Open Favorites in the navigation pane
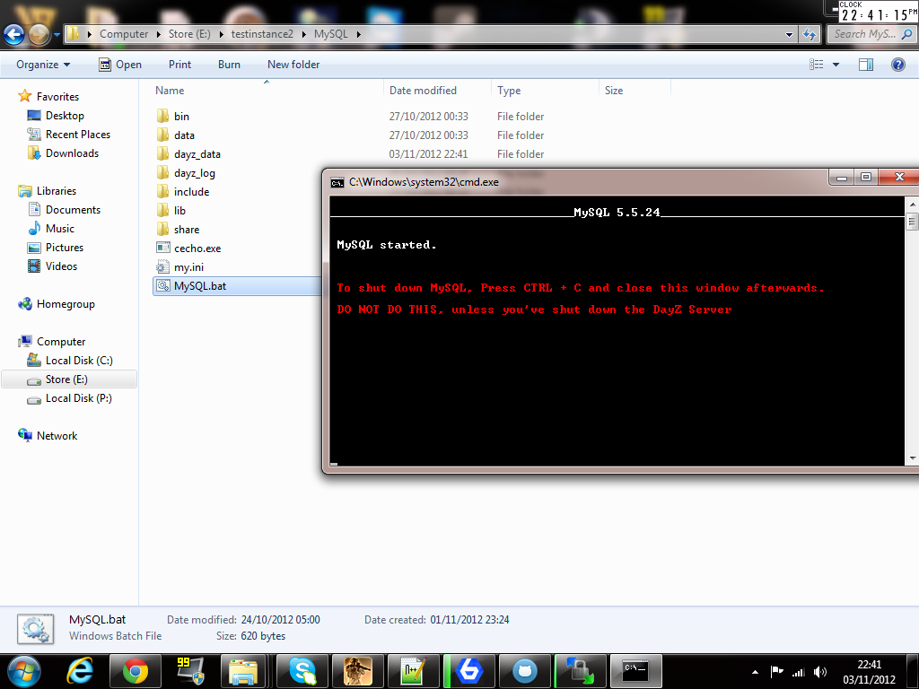Screen dimensions: 919x689 (x=57, y=97)
